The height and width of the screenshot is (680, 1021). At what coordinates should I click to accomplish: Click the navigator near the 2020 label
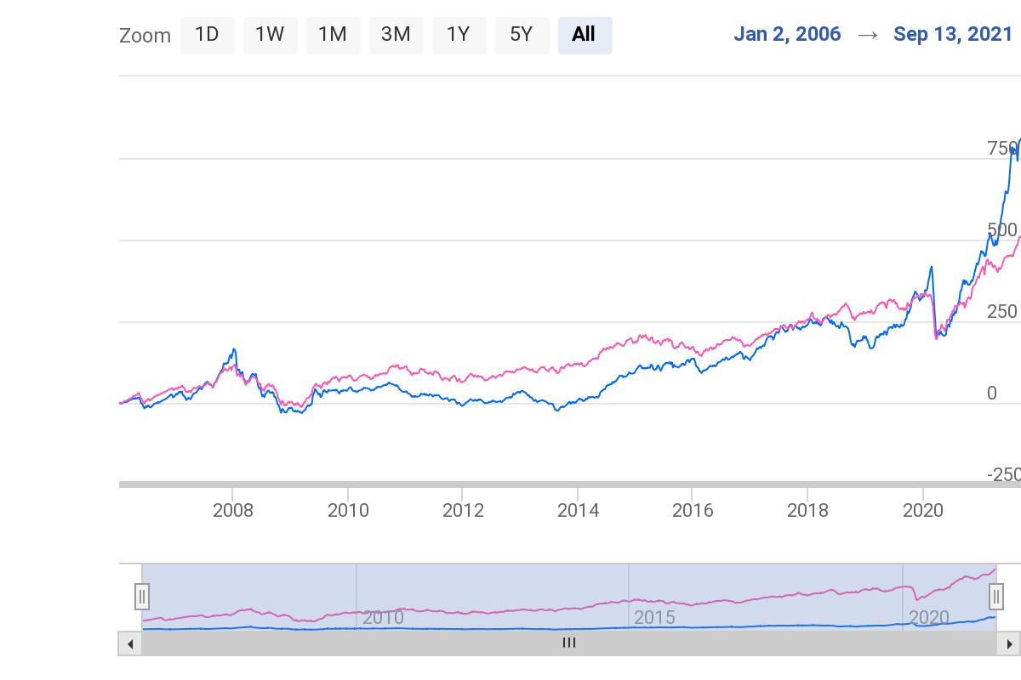(928, 617)
